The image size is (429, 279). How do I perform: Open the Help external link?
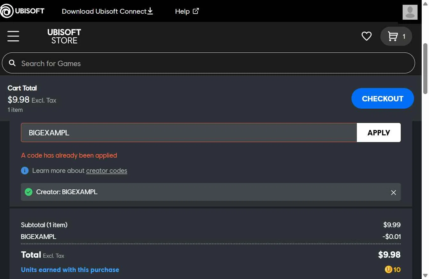click(x=187, y=11)
